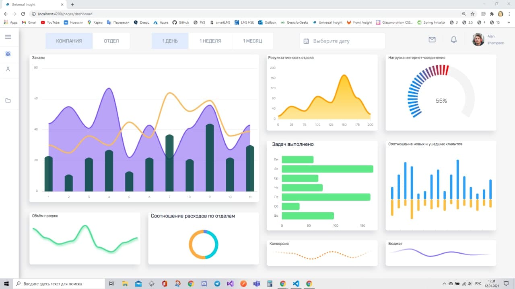Click the Нагрузка интернет-соединения title

click(x=416, y=58)
